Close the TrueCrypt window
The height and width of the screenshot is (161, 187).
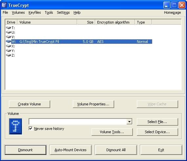182,5
